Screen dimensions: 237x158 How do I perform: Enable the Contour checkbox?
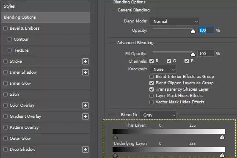point(10,39)
